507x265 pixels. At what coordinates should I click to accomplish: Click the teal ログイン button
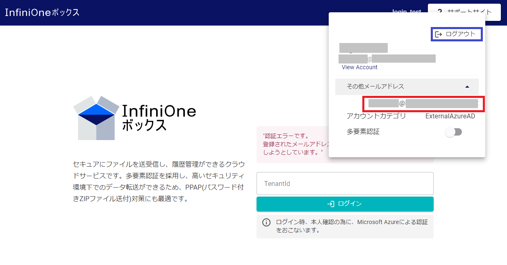click(345, 204)
